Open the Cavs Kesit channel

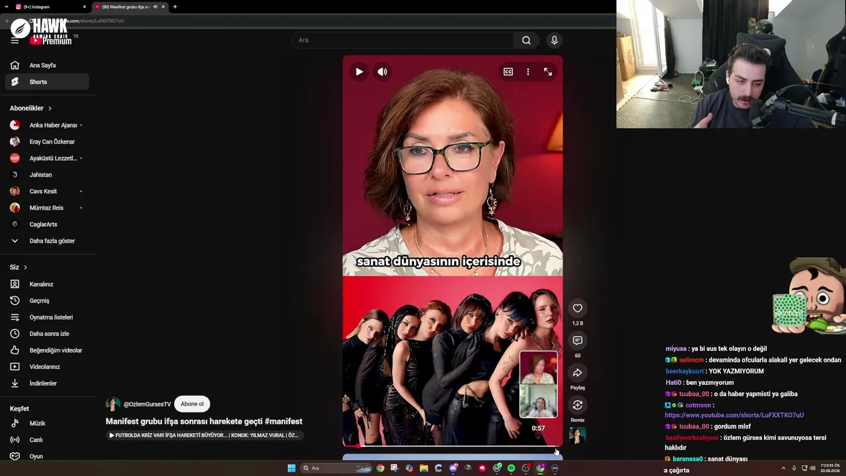pos(47,191)
